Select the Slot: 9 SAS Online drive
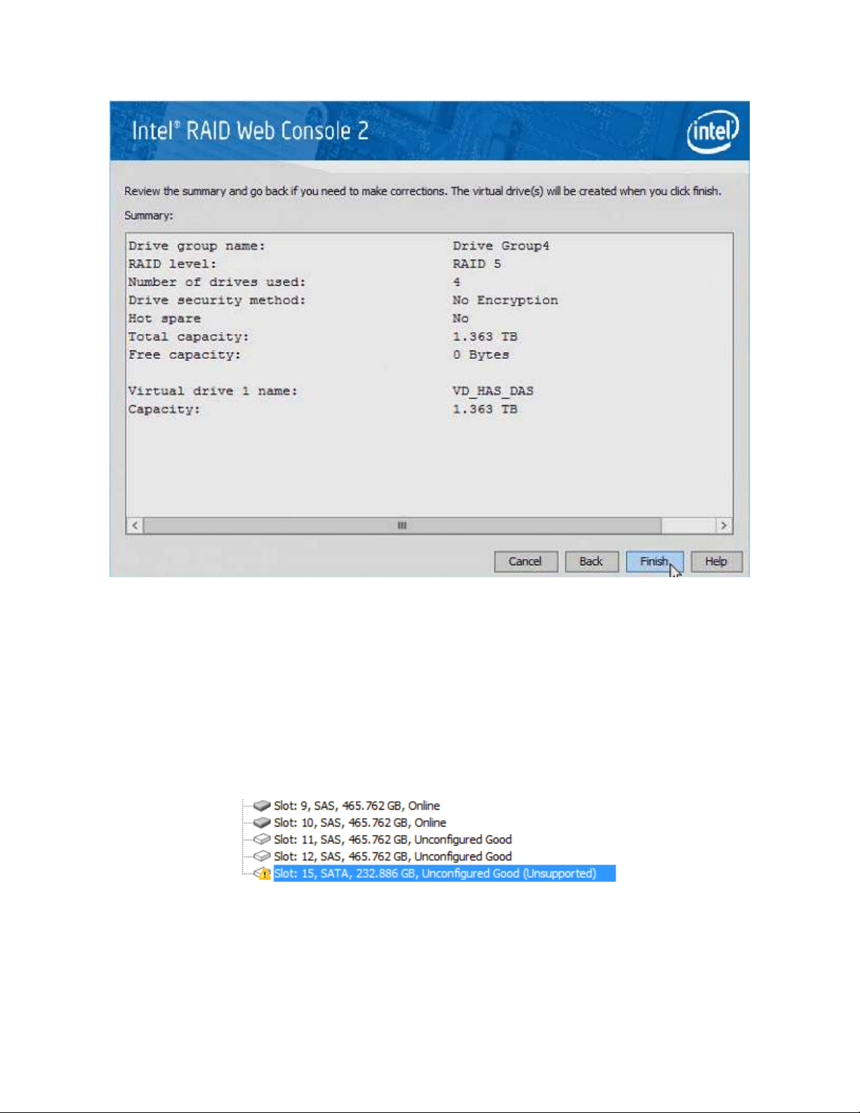 (x=357, y=805)
